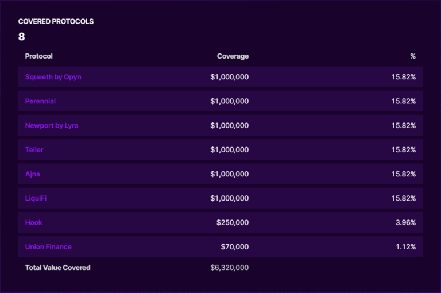Click the Coverage column header
The height and width of the screenshot is (293, 441).
[x=233, y=56]
